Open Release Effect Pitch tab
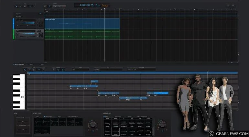Screen dimensions: 249x137 (107, 117)
